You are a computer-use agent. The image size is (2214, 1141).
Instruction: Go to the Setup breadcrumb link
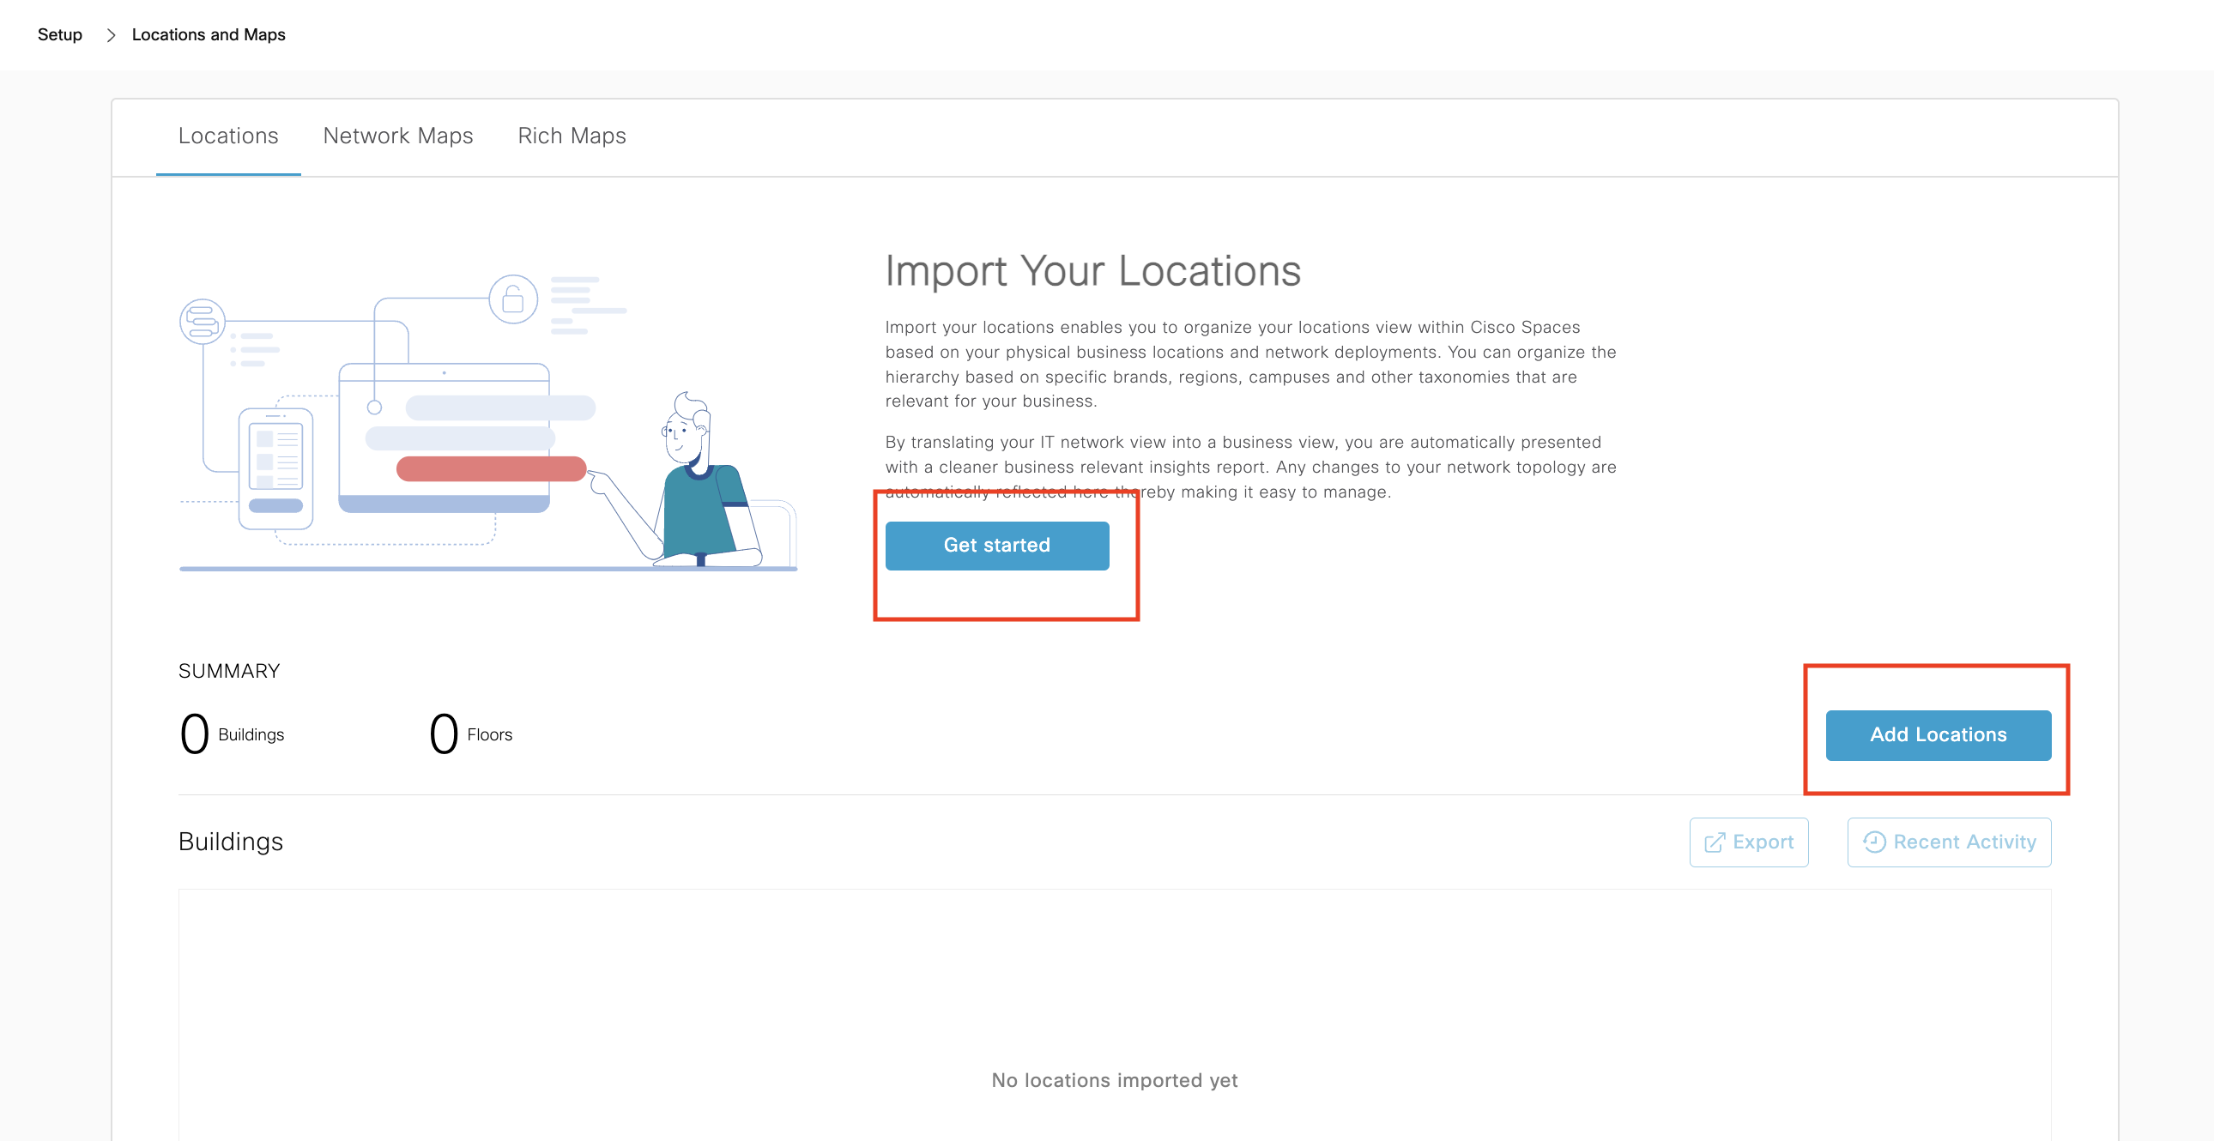coord(59,35)
